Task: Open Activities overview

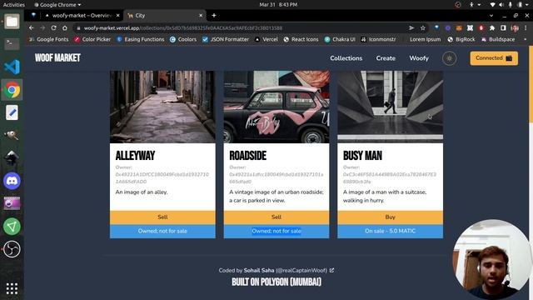Action: pyautogui.click(x=14, y=5)
